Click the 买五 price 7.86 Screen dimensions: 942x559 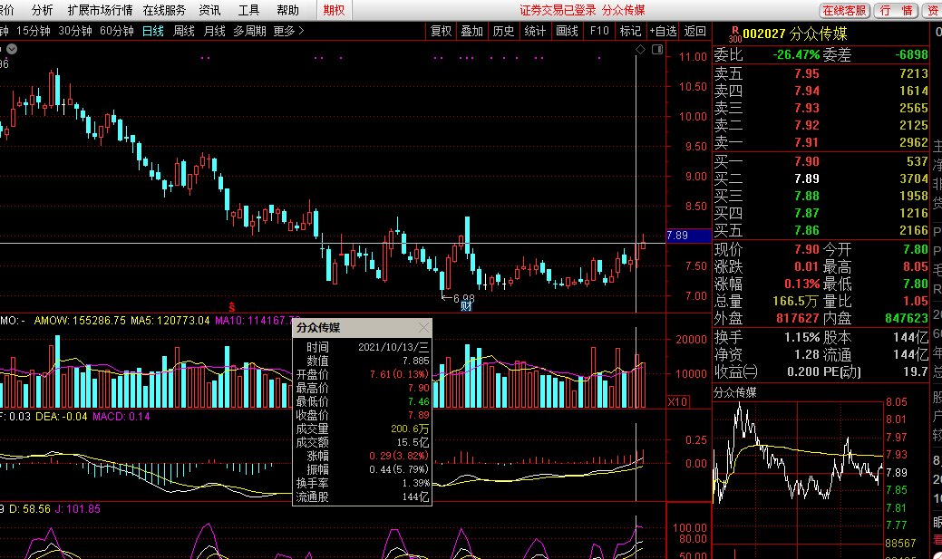[806, 230]
